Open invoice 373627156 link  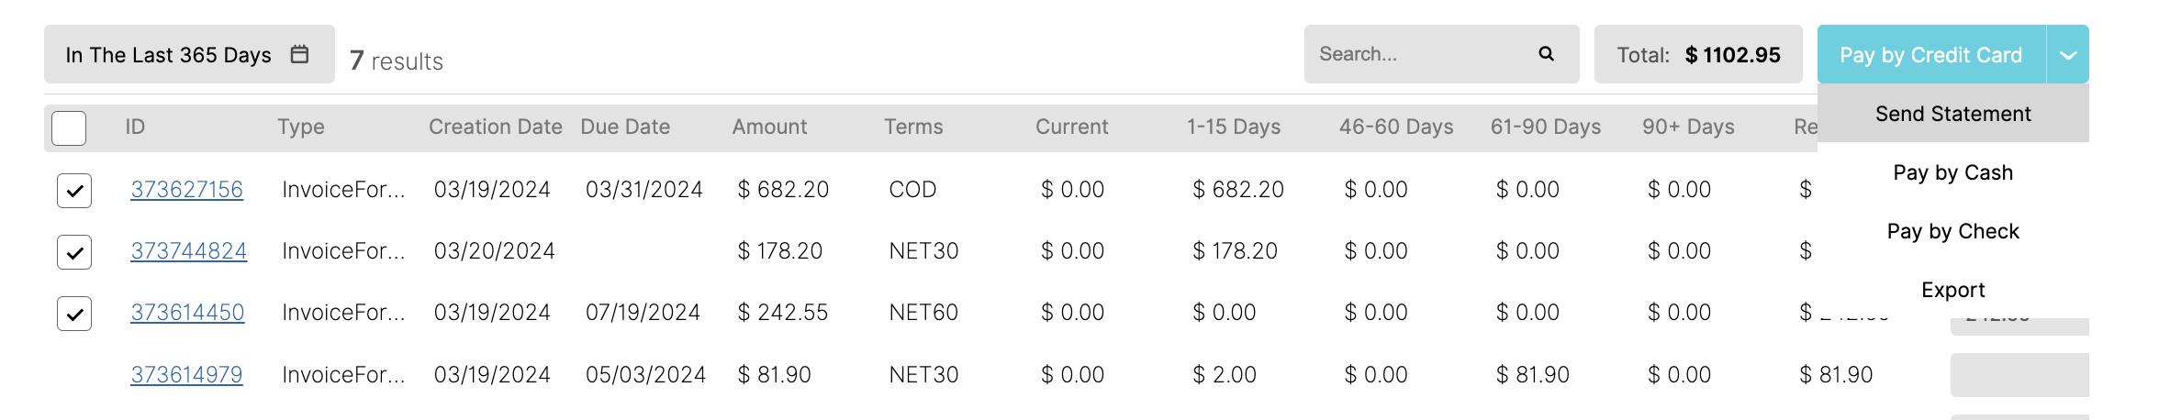(186, 190)
